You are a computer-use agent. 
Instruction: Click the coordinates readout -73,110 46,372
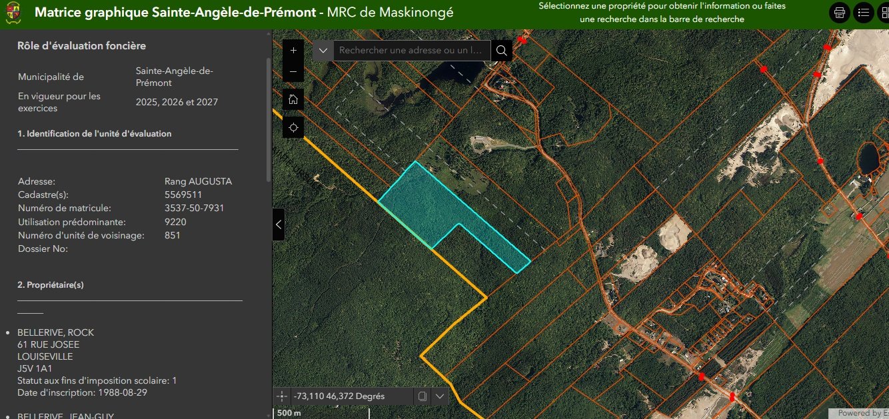tap(339, 396)
